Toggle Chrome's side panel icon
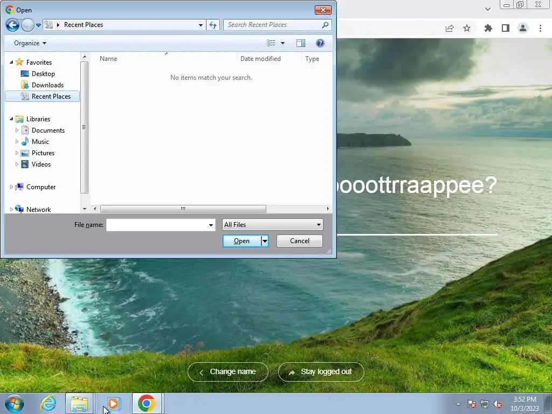The width and height of the screenshot is (552, 414). click(x=506, y=28)
